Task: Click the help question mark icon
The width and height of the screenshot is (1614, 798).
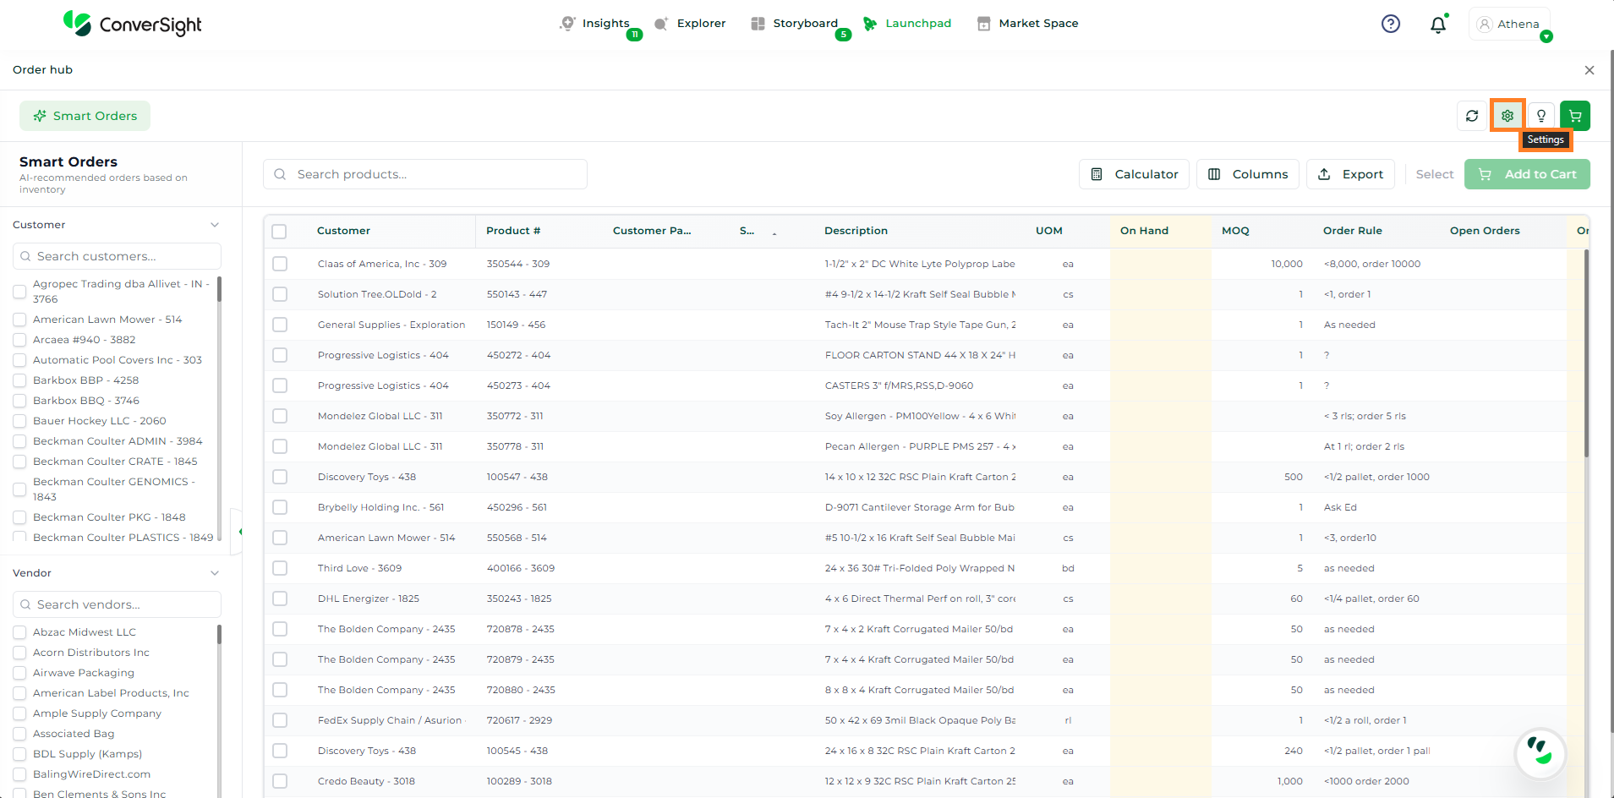Action: [x=1391, y=25]
